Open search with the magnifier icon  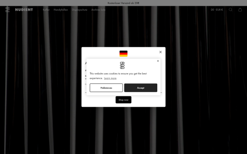231,10
